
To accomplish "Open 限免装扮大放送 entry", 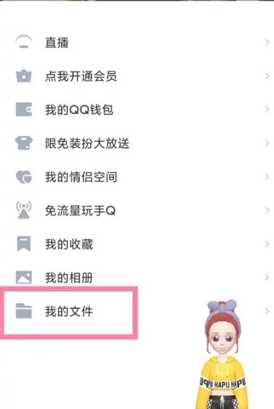I will coord(137,143).
